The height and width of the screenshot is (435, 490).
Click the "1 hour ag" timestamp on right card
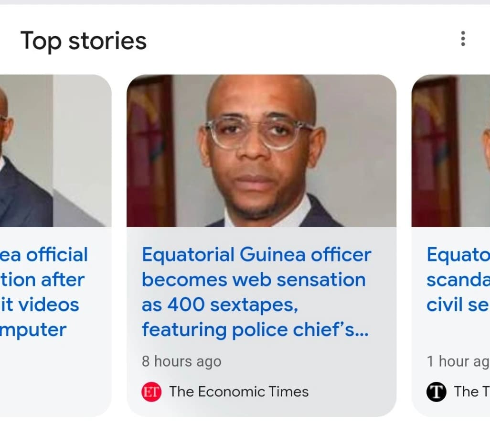(x=458, y=361)
